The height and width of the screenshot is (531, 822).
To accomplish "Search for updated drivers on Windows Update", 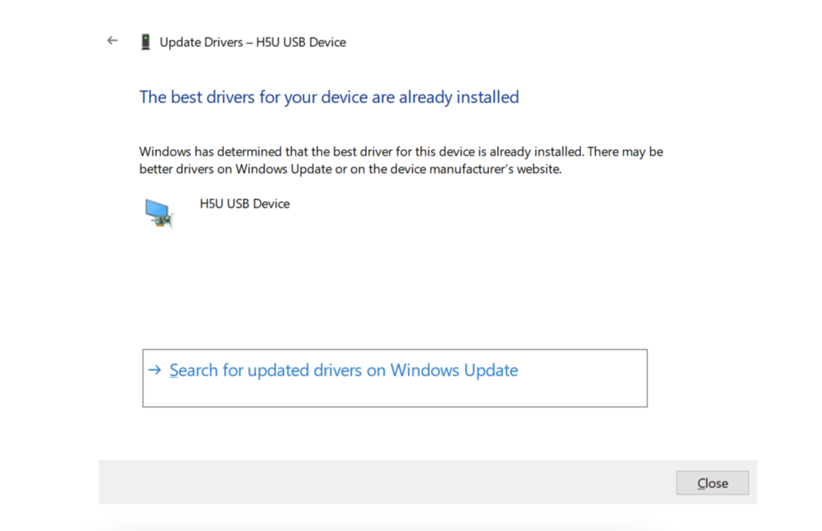I will point(395,378).
